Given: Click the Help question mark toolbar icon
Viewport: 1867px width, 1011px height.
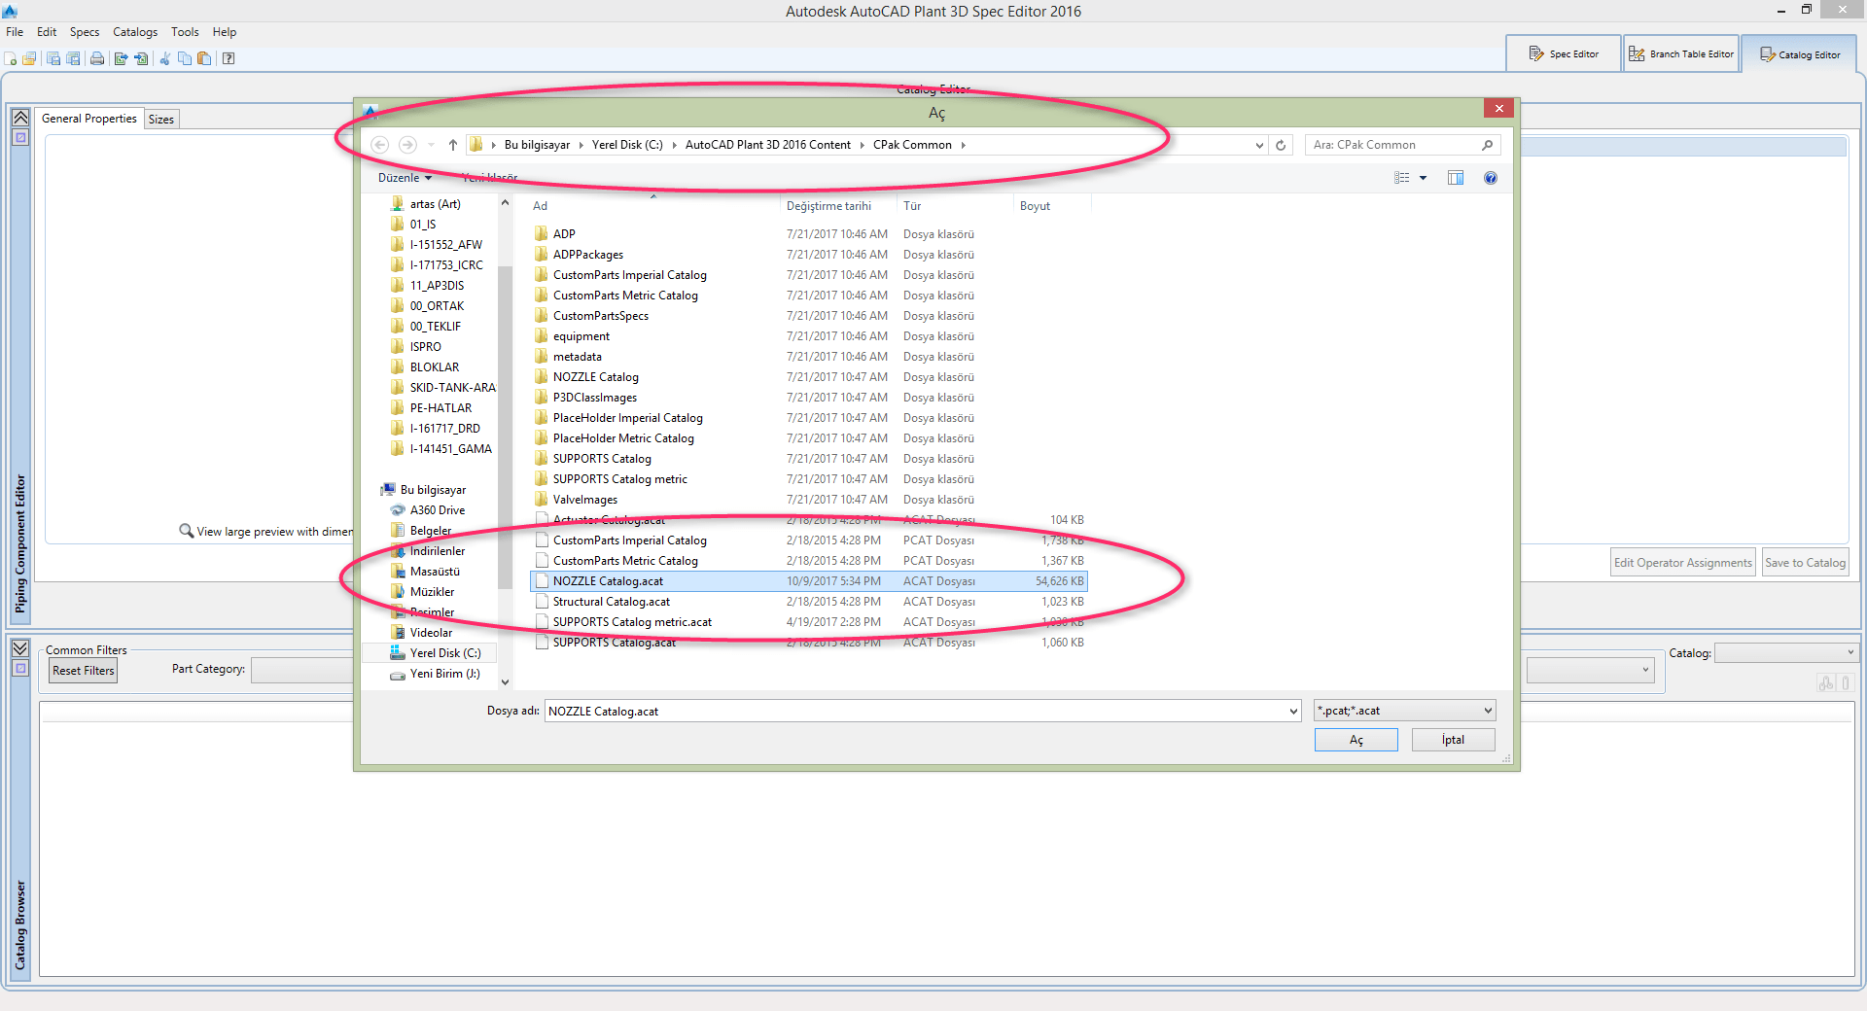Looking at the screenshot, I should coord(229,58).
